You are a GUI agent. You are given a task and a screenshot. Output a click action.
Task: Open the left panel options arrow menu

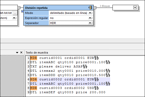pos(17,53)
